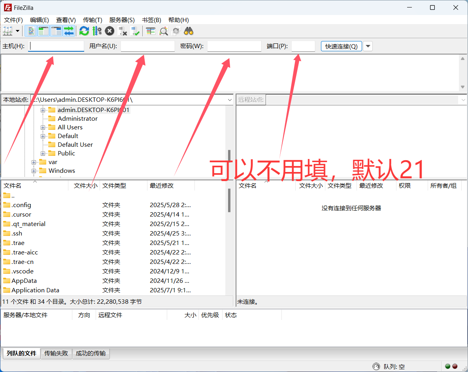The width and height of the screenshot is (468, 372).
Task: Sort remote list by 所有者/组 column
Action: pos(444,185)
